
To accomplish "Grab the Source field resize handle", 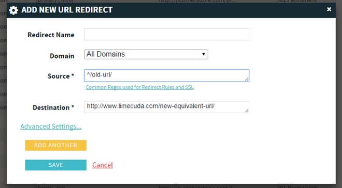I will pyautogui.click(x=247, y=80).
